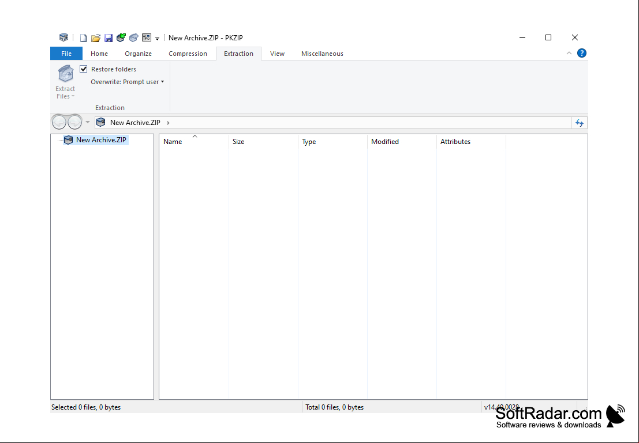Open Help with the blue question icon

581,53
